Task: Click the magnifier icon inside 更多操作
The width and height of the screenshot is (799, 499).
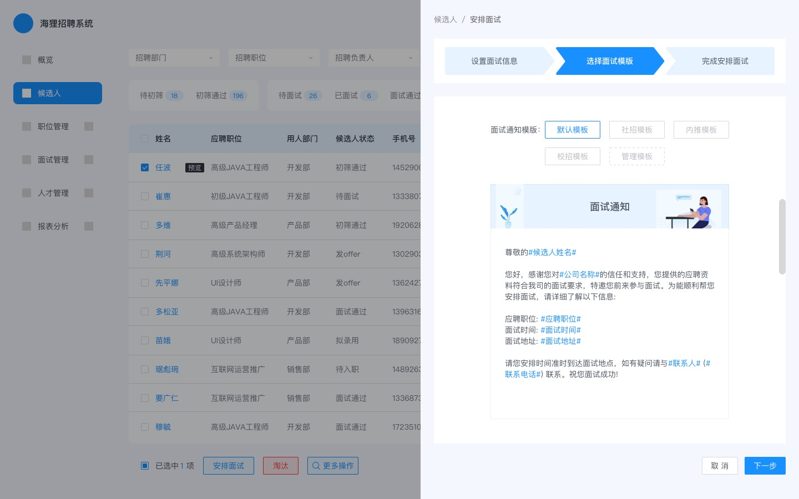Action: click(x=316, y=466)
